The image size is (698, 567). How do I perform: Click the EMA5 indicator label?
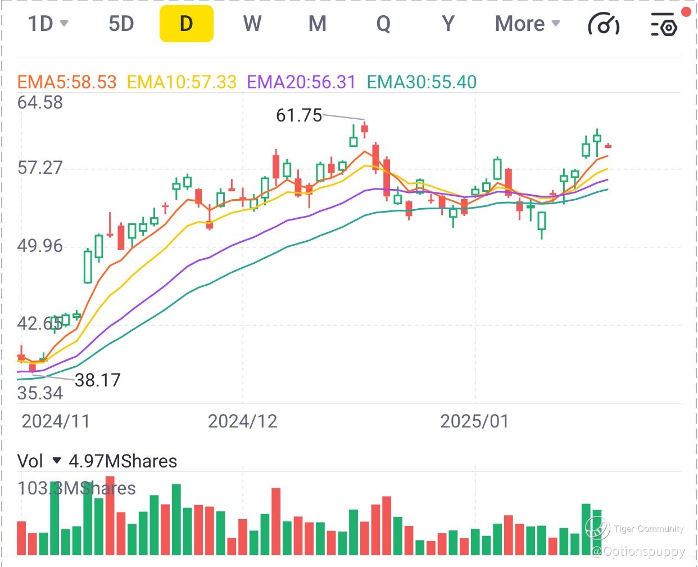[x=67, y=82]
